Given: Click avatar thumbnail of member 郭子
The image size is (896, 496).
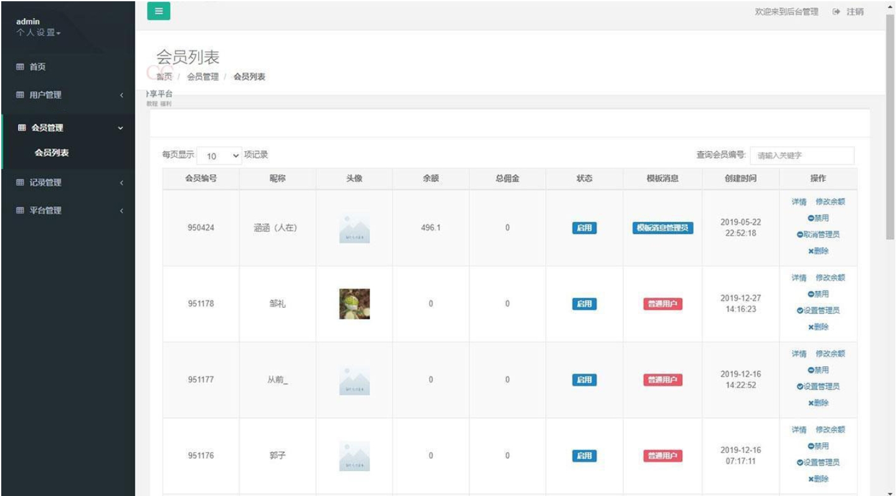Looking at the screenshot, I should coord(355,456).
